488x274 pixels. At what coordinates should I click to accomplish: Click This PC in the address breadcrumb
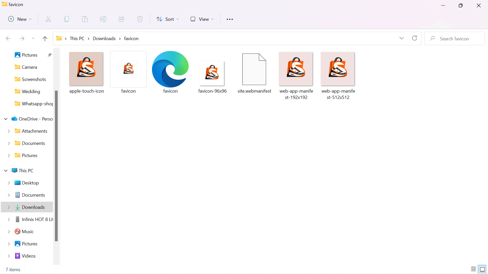click(x=77, y=38)
